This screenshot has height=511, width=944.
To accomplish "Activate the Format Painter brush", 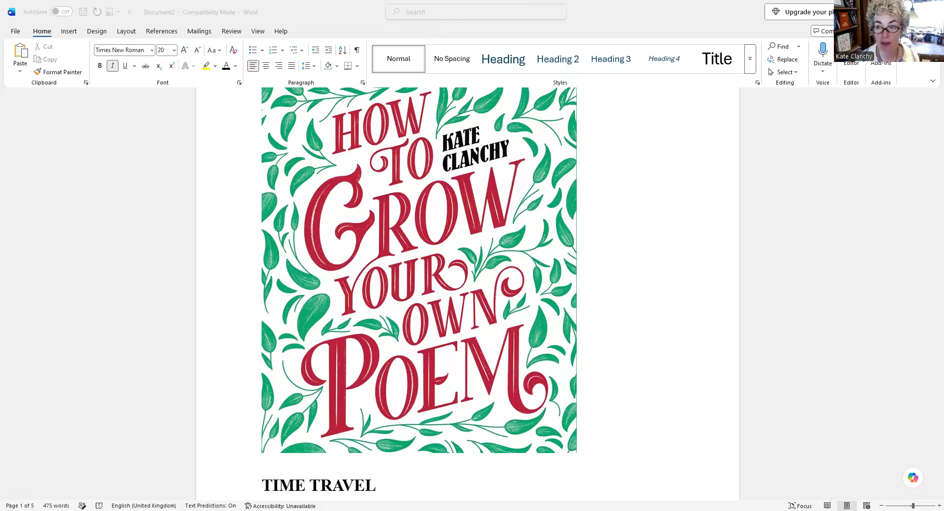I will point(58,72).
